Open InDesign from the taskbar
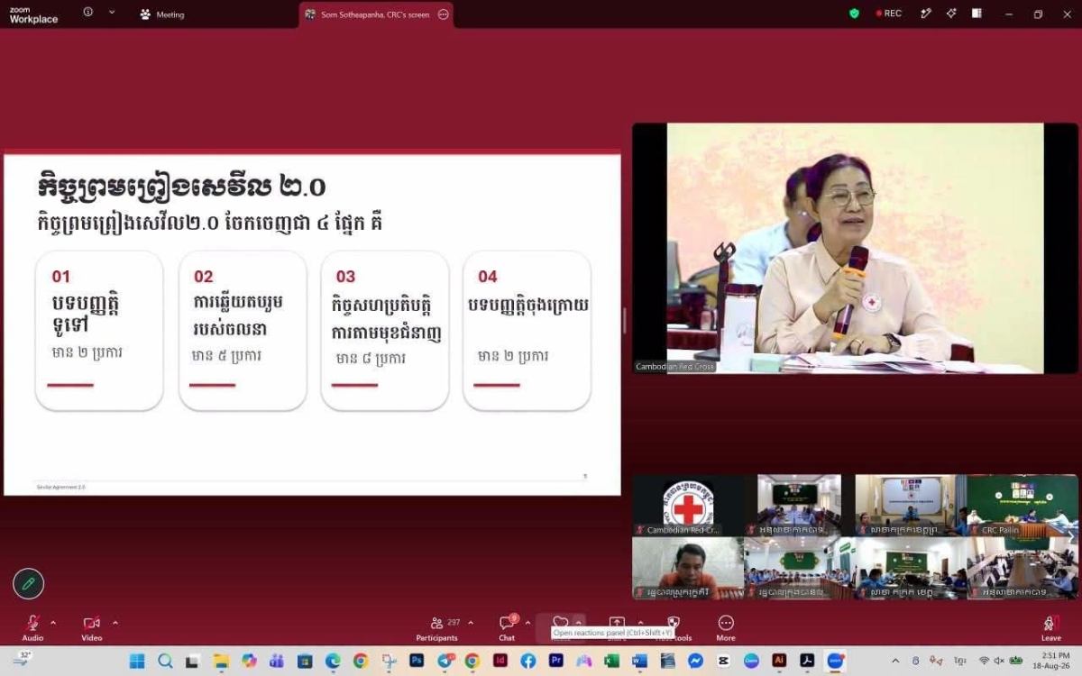Screen dimensions: 1082x676 (500, 661)
